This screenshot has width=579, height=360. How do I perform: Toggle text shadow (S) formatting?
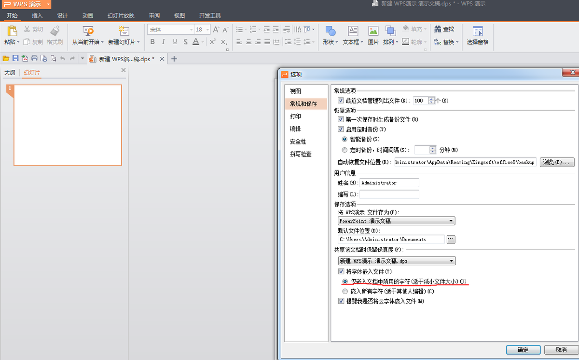186,42
